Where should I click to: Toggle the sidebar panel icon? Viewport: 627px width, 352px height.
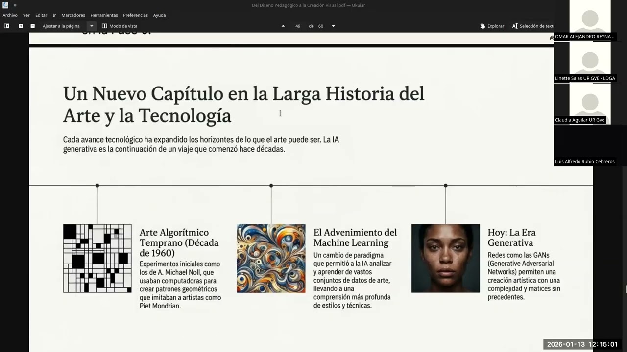[6, 26]
